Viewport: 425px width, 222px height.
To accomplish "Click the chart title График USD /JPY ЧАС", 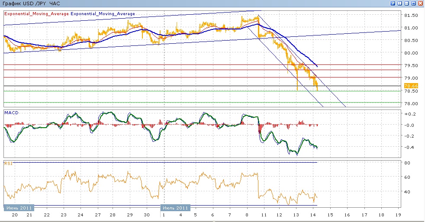I will pyautogui.click(x=31, y=3).
